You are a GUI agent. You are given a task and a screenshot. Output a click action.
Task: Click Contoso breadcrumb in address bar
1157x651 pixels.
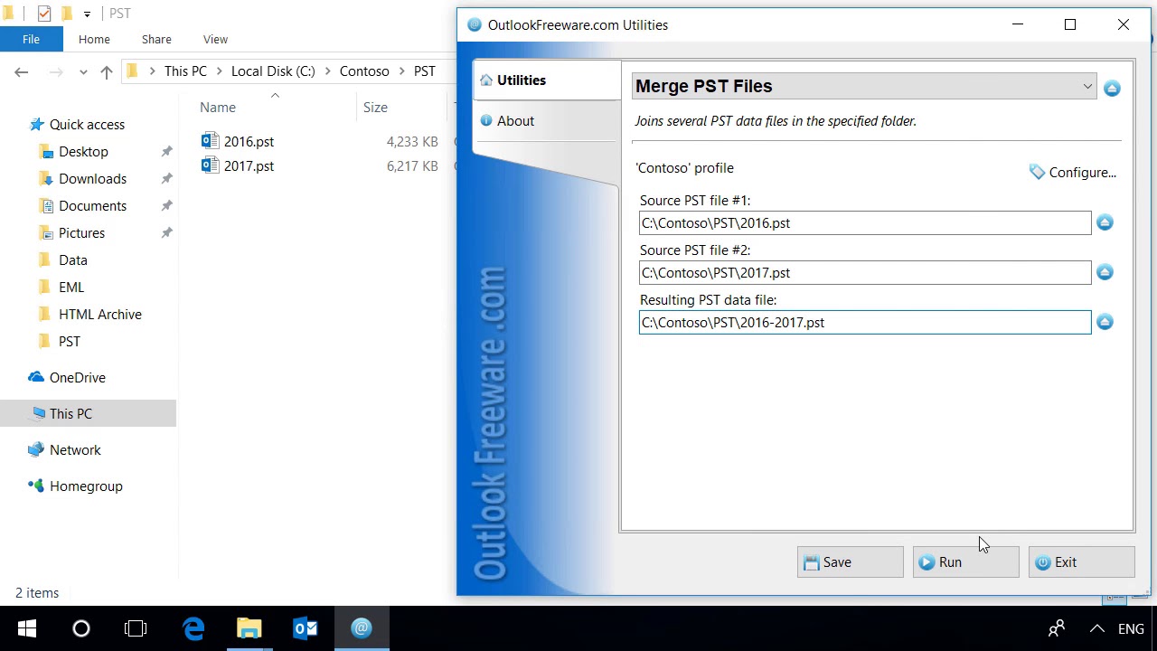364,71
